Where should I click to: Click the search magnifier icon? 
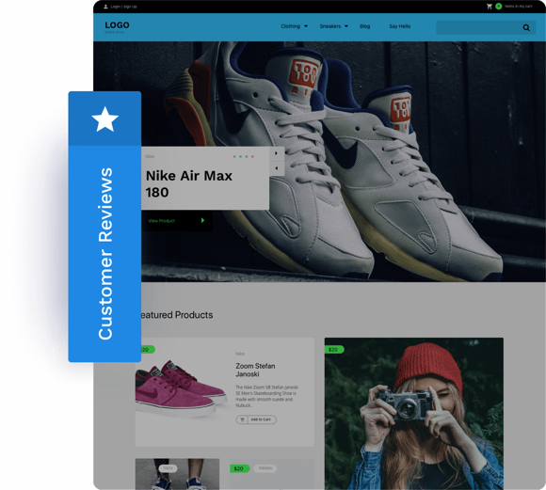pyautogui.click(x=526, y=27)
